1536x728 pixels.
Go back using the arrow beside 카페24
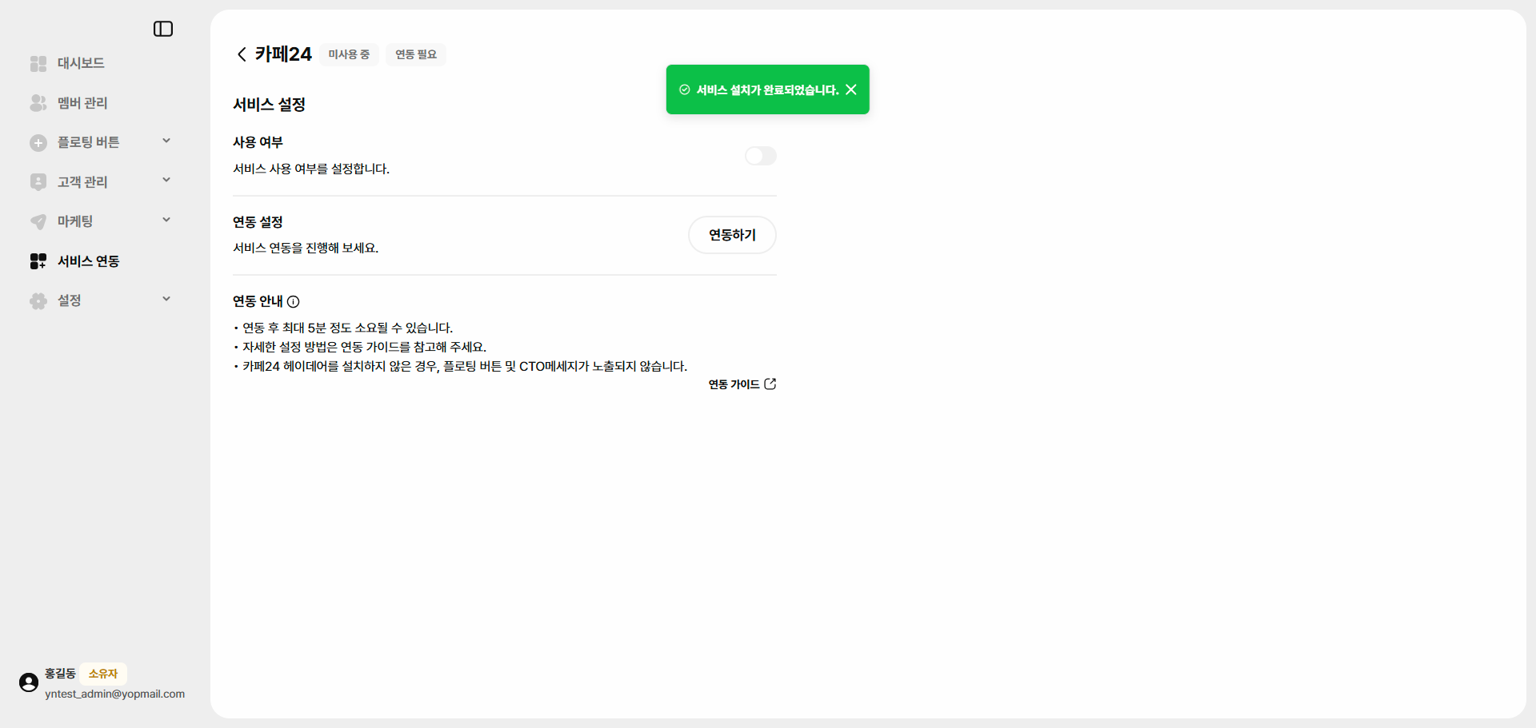[x=242, y=54]
